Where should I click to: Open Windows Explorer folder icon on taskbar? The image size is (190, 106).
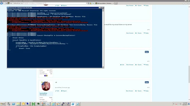pyautogui.click(x=18, y=104)
